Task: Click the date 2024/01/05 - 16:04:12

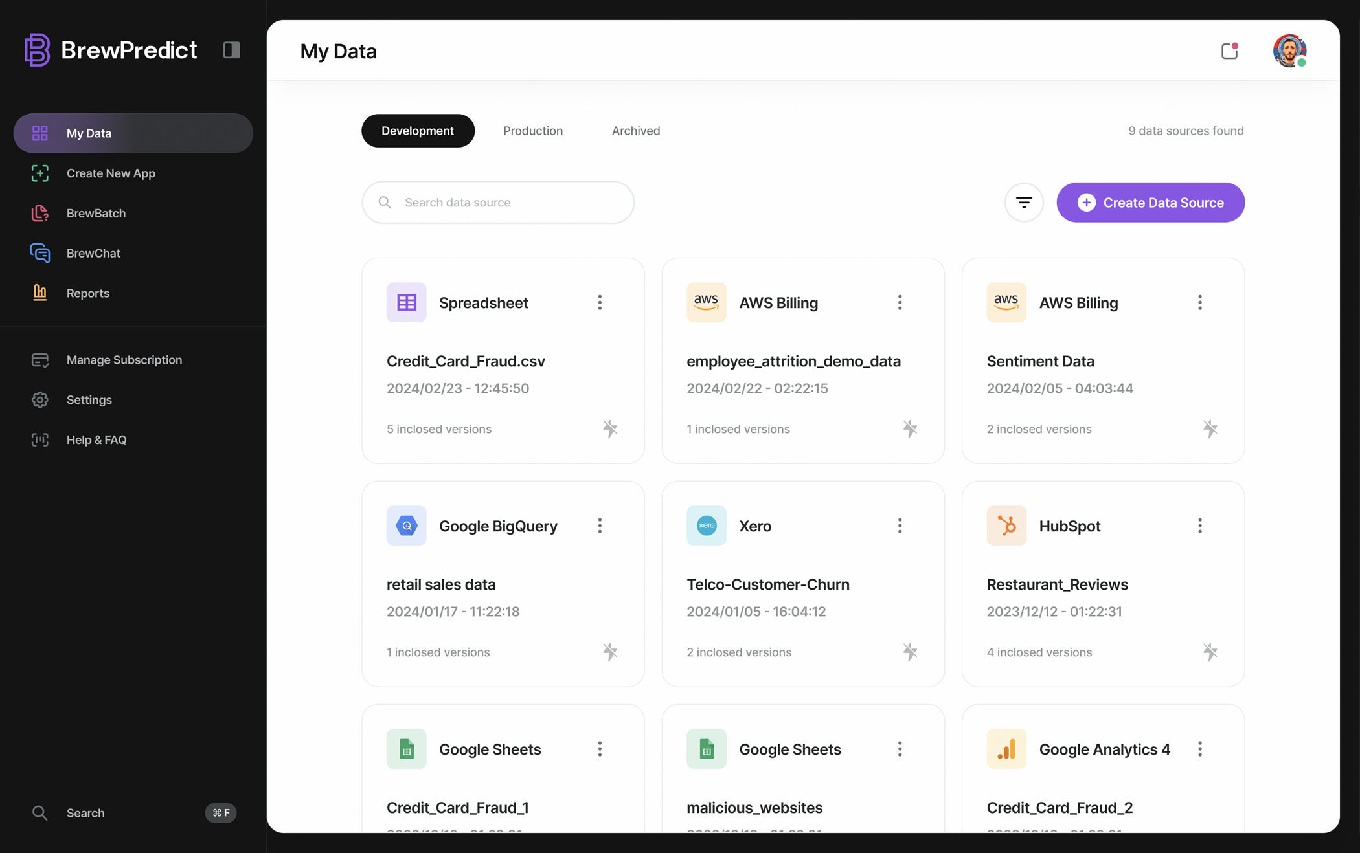Action: tap(756, 612)
